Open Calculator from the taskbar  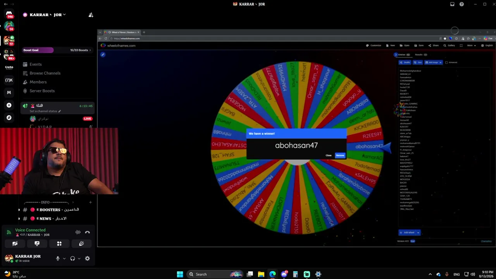click(x=295, y=274)
